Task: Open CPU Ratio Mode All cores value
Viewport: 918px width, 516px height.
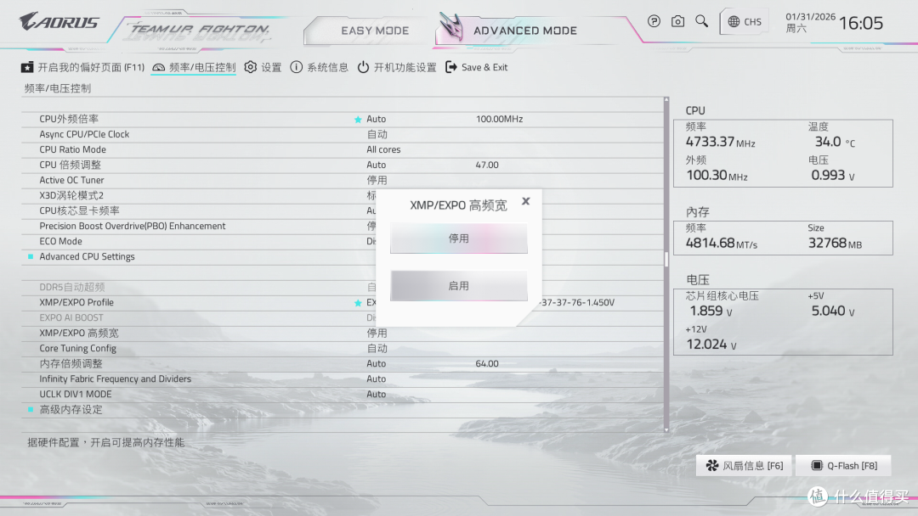Action: tap(383, 149)
